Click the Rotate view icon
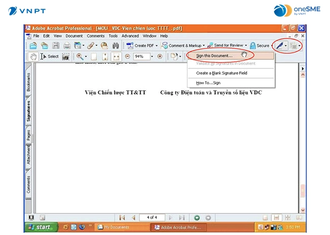This screenshot has width=330, height=235. [x=174, y=56]
